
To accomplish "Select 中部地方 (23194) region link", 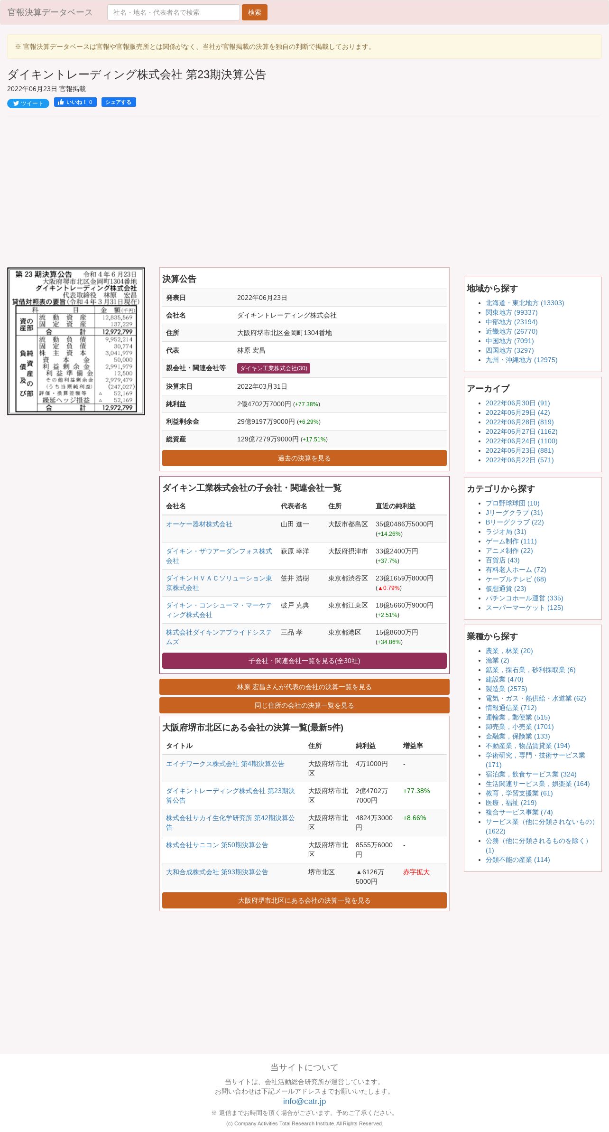I will click(x=511, y=322).
